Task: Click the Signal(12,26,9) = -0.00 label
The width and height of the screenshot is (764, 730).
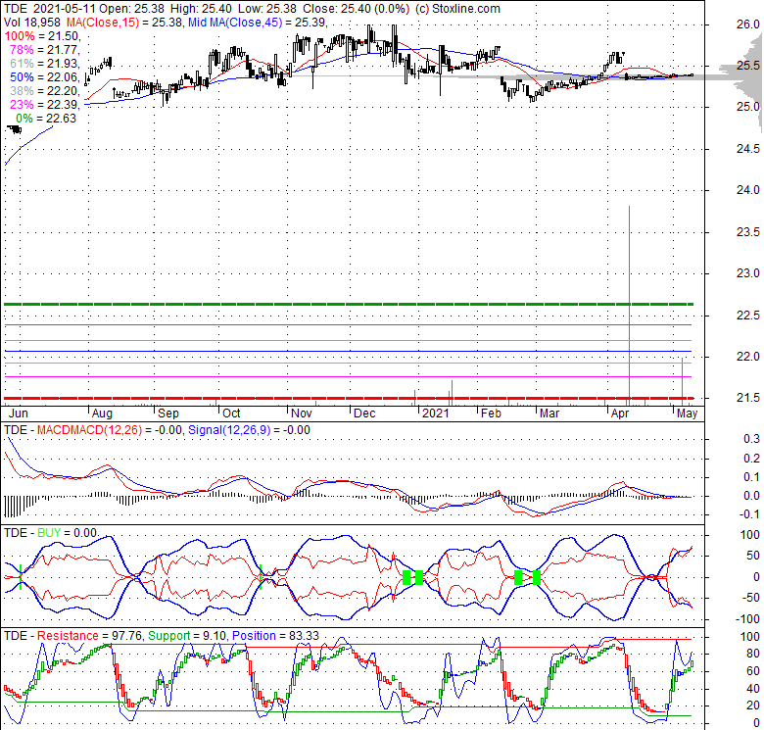Action: (249, 430)
